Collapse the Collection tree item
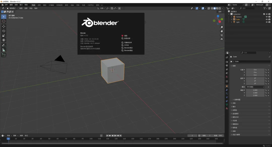The image size is (272, 147). (x=229, y=14)
